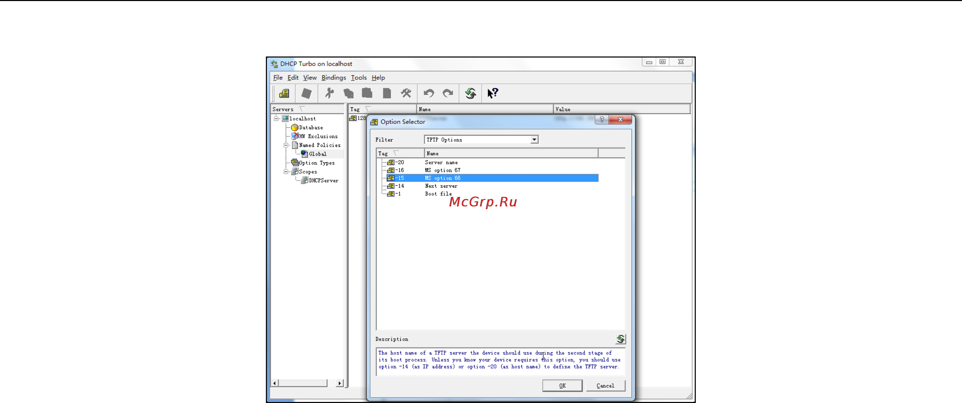Click the tag 128 icon in main list
This screenshot has height=403, width=962.
(353, 118)
